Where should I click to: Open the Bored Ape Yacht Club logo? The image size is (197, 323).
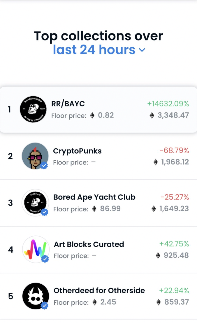(x=35, y=203)
